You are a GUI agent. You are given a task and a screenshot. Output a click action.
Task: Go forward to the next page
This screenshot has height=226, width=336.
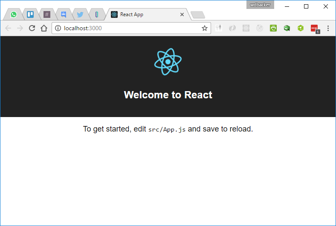(x=20, y=28)
